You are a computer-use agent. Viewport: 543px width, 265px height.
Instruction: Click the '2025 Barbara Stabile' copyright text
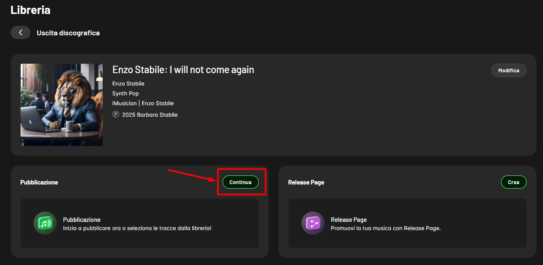(150, 115)
